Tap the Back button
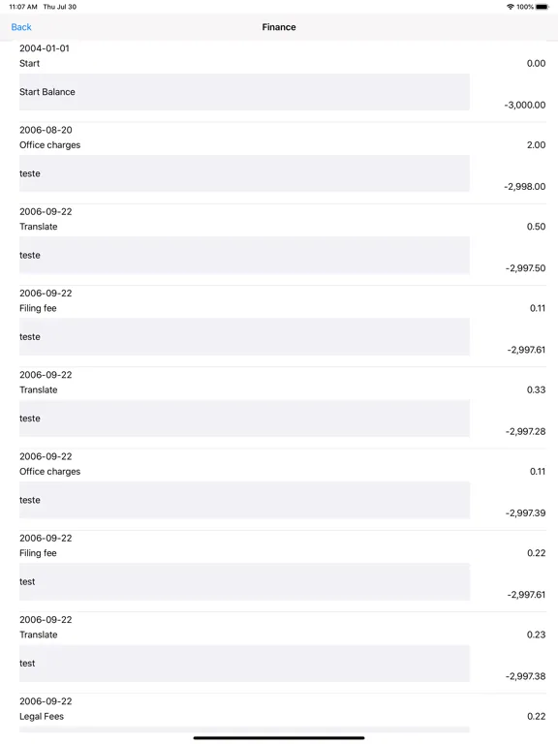 21,27
